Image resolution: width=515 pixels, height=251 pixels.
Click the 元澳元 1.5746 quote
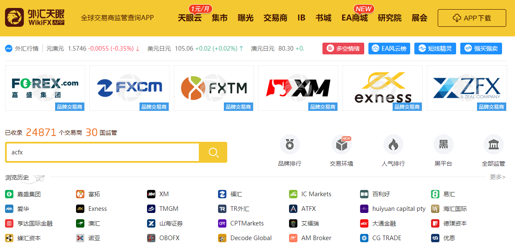click(x=93, y=49)
